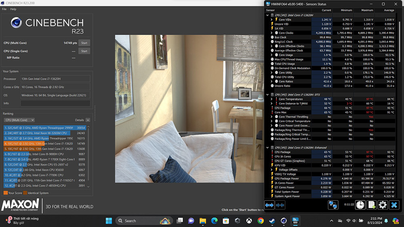The image size is (404, 227).
Task: Click the HWiNFO collapse-columns inward arrows icon
Action: coord(280,205)
